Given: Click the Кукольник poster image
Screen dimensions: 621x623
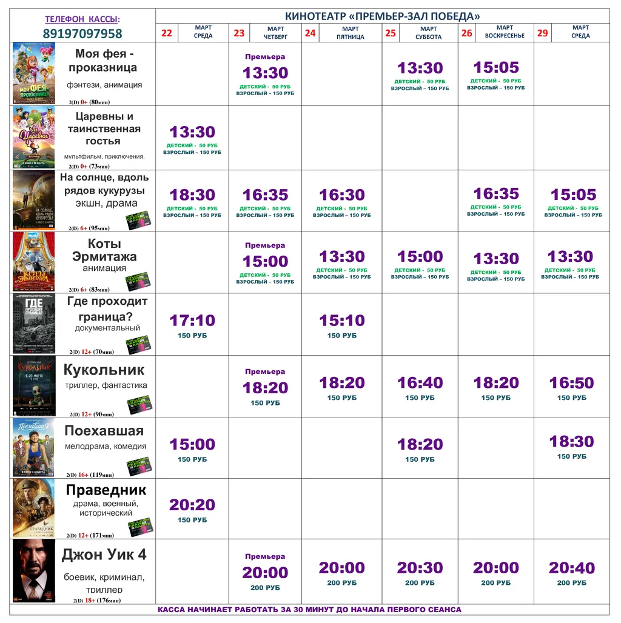Looking at the screenshot, I should (x=34, y=386).
